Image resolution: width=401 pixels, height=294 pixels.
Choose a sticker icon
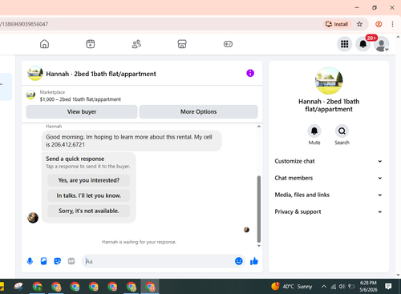(58, 261)
